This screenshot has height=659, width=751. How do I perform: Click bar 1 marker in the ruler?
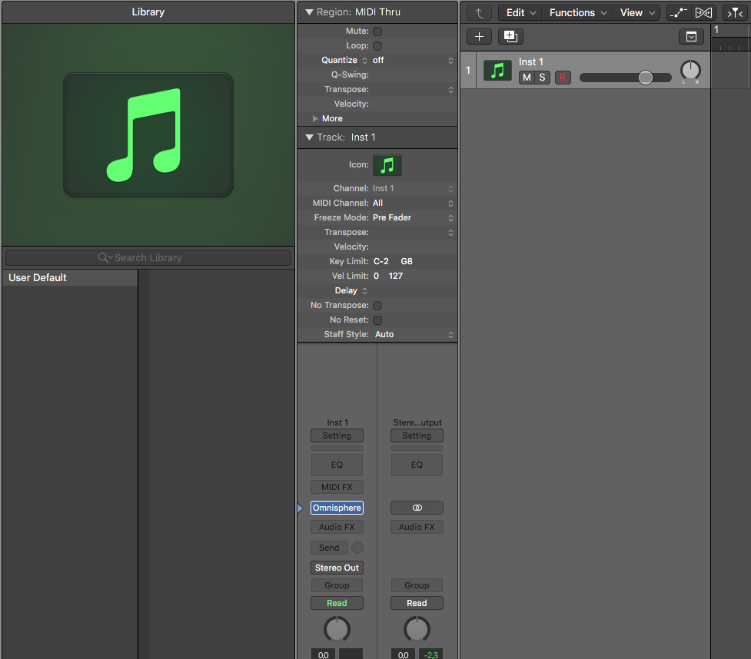point(716,30)
